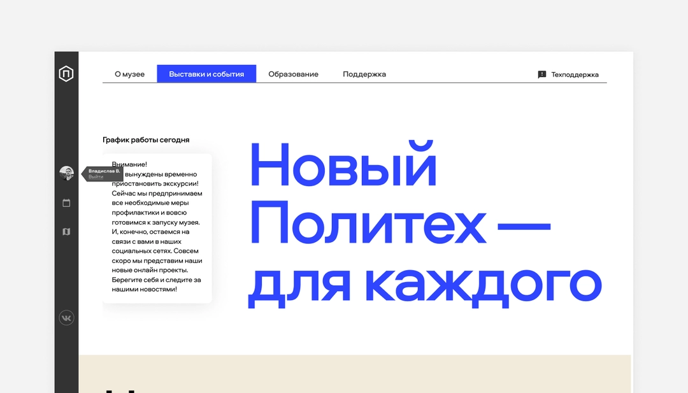Click the Владислав В. username label
The image size is (688, 393).
tap(104, 171)
